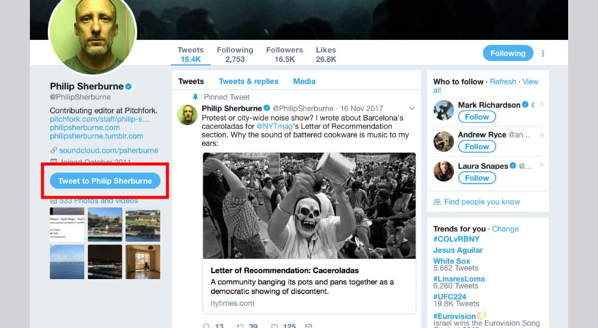Follow Laura Snapes

coord(477,178)
